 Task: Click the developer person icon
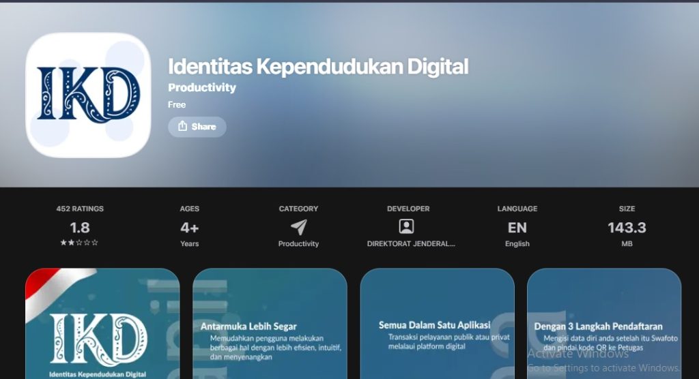click(x=406, y=227)
